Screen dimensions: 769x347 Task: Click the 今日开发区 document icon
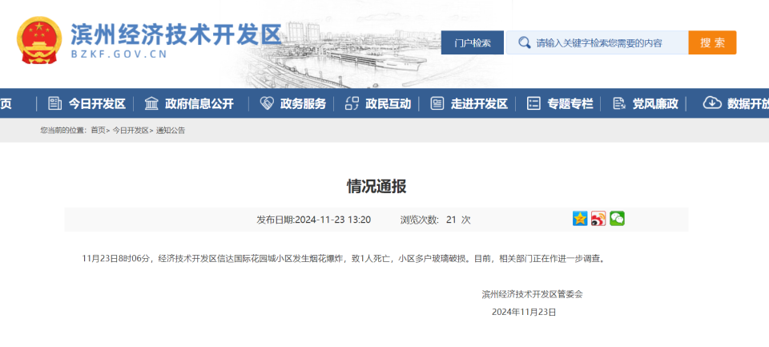pyautogui.click(x=55, y=103)
